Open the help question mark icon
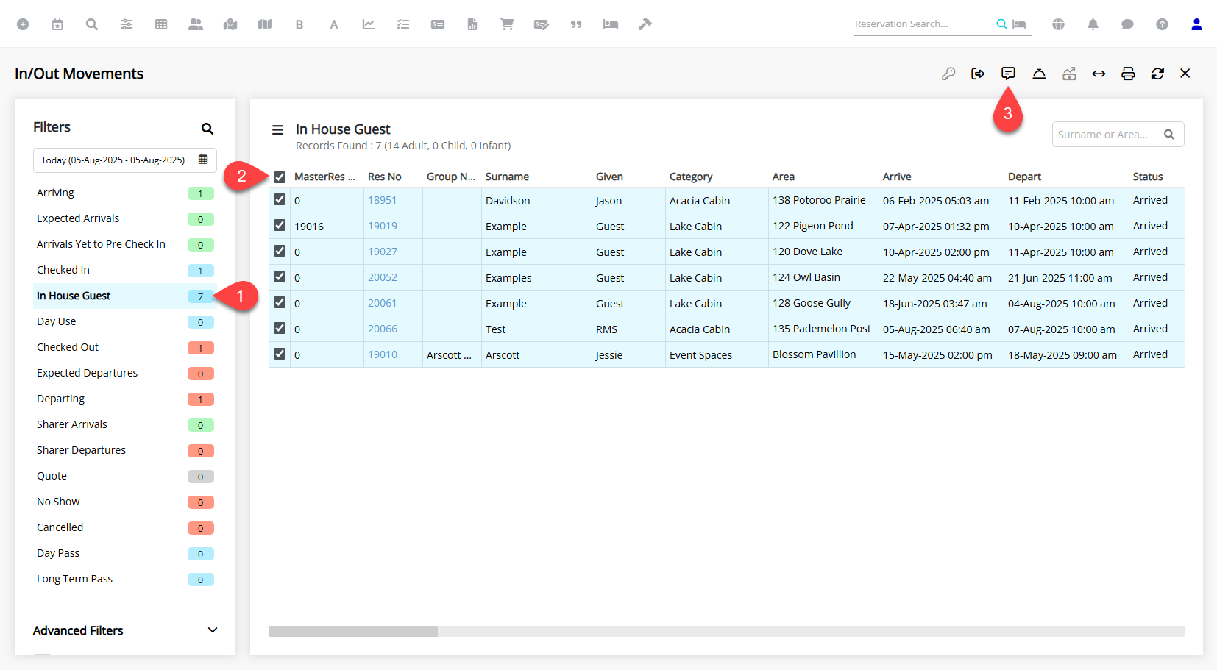The width and height of the screenshot is (1217, 670). point(1162,24)
